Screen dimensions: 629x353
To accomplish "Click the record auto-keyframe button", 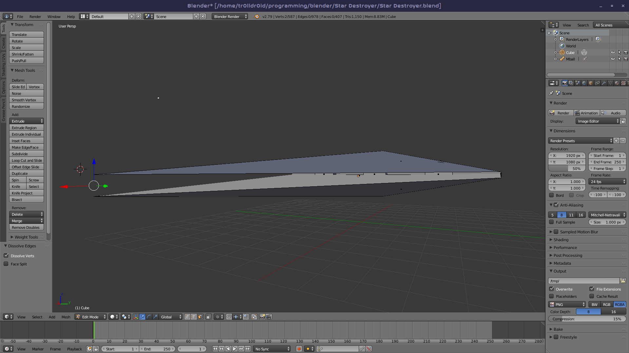I will 299,349.
